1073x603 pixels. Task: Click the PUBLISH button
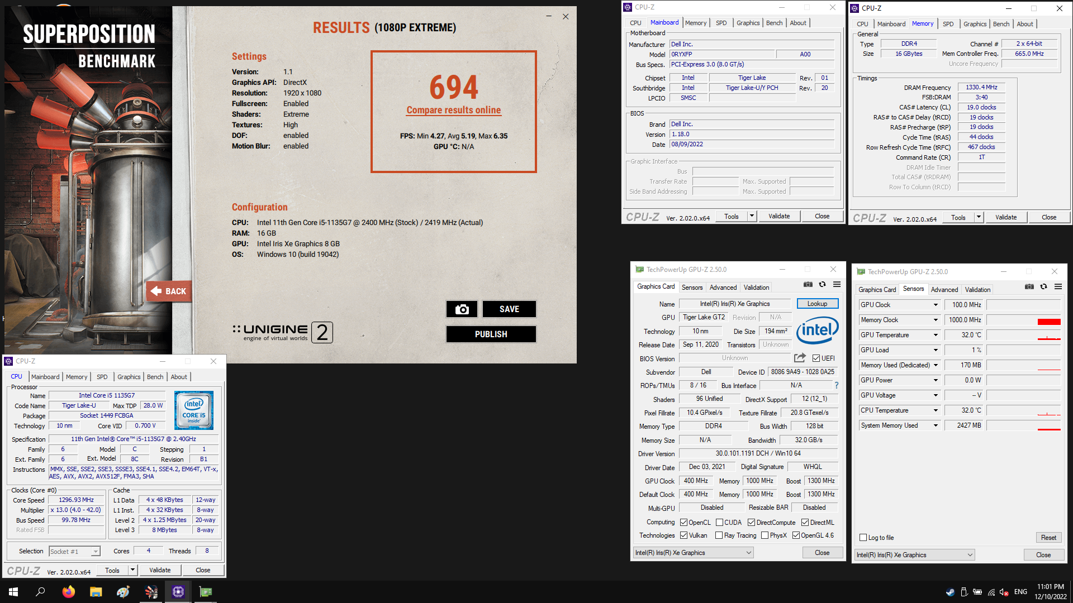pos(491,334)
